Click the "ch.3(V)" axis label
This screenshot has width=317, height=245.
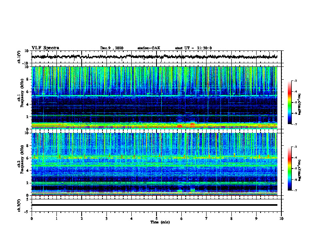click(x=19, y=205)
